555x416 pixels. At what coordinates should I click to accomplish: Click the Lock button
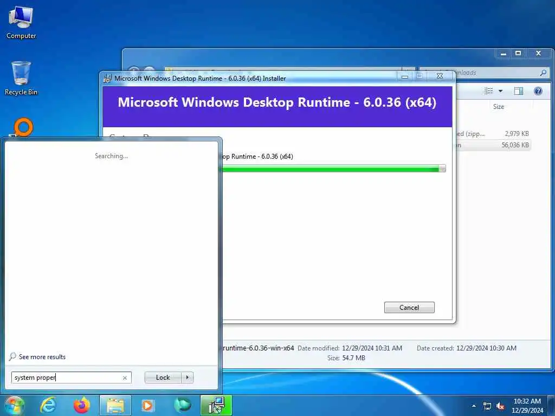coord(163,378)
